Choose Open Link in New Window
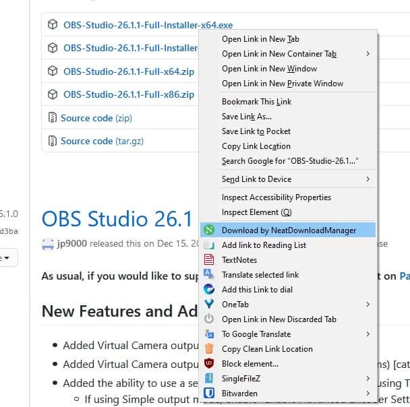Viewport: 410px width, 407px height. (x=288, y=69)
